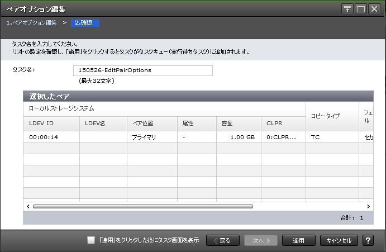
Task: Sort by the CLPR column header
Action: point(283,123)
